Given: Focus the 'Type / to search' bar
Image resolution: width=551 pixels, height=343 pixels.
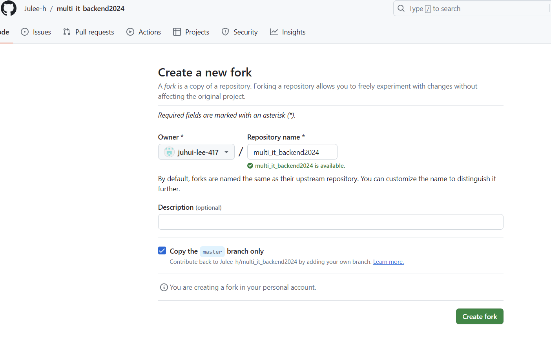Looking at the screenshot, I should pos(472,9).
